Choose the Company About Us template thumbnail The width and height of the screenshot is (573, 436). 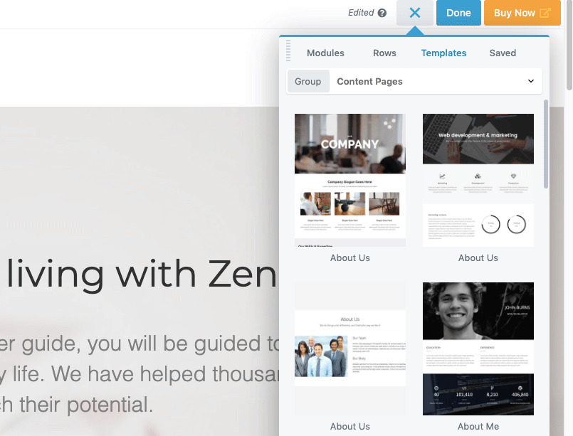tap(350, 180)
